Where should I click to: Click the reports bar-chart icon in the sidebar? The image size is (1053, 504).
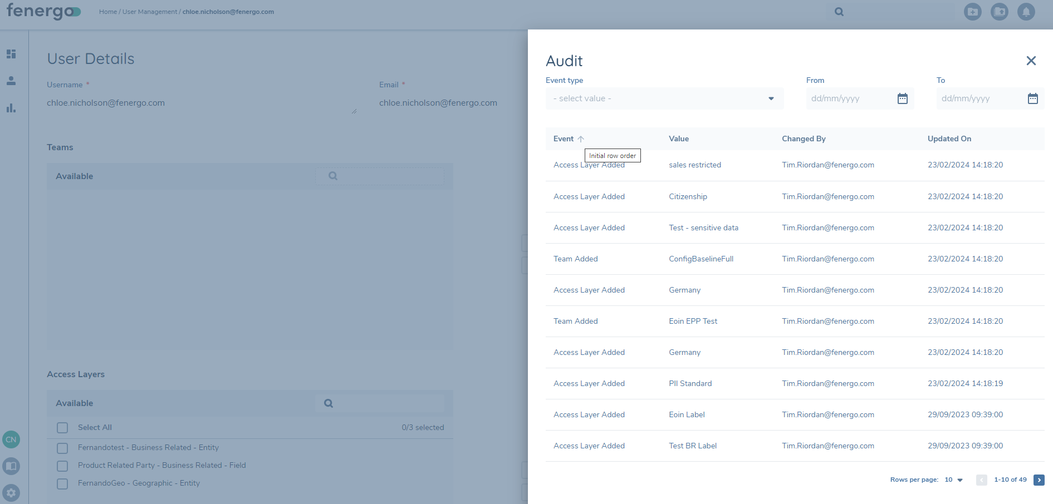pyautogui.click(x=11, y=108)
